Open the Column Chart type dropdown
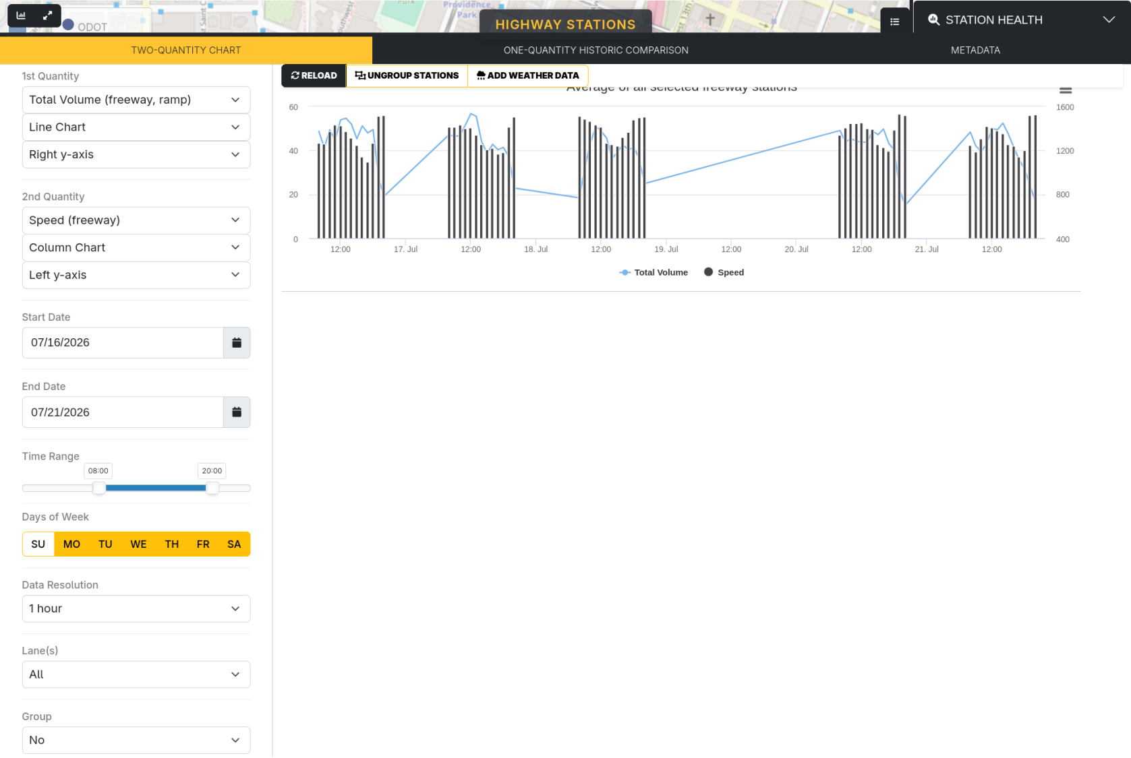 (x=136, y=248)
